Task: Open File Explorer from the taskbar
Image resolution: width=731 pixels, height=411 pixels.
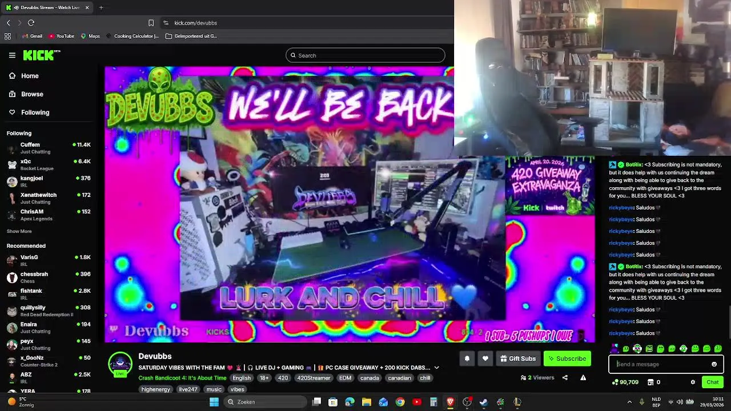Action: (x=367, y=402)
